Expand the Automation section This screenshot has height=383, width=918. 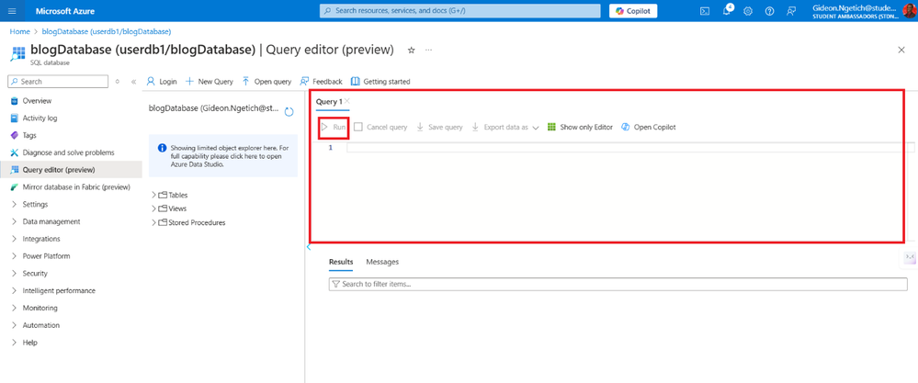[x=41, y=325]
